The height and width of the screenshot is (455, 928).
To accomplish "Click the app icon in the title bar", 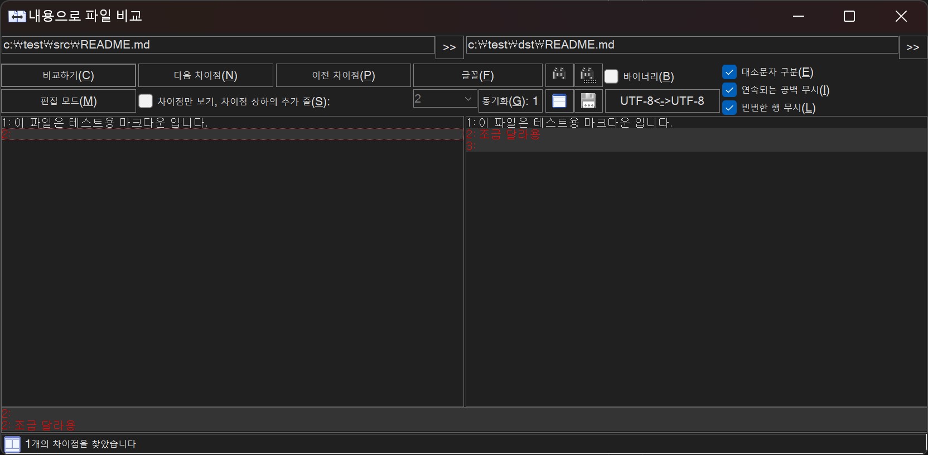I will click(17, 16).
